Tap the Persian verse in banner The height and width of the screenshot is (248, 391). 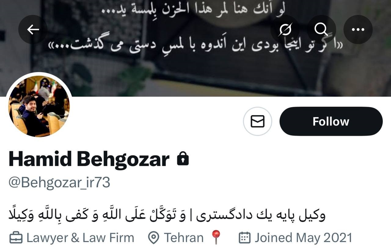pyautogui.click(x=195, y=46)
